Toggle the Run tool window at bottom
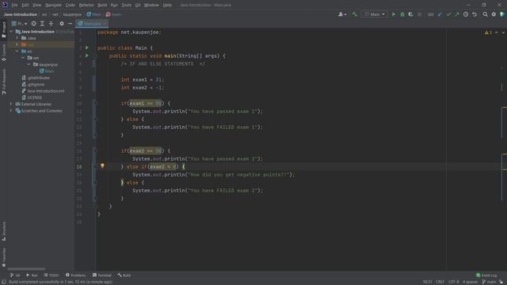Image resolution: width=507 pixels, height=285 pixels. [x=32, y=275]
